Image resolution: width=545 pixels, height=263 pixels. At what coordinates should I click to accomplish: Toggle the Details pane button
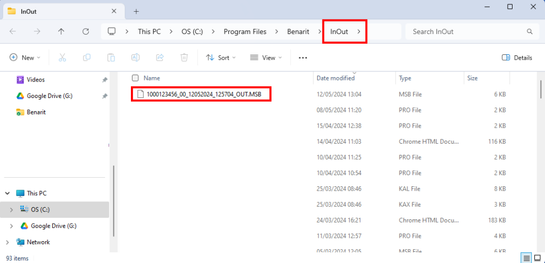tap(517, 57)
